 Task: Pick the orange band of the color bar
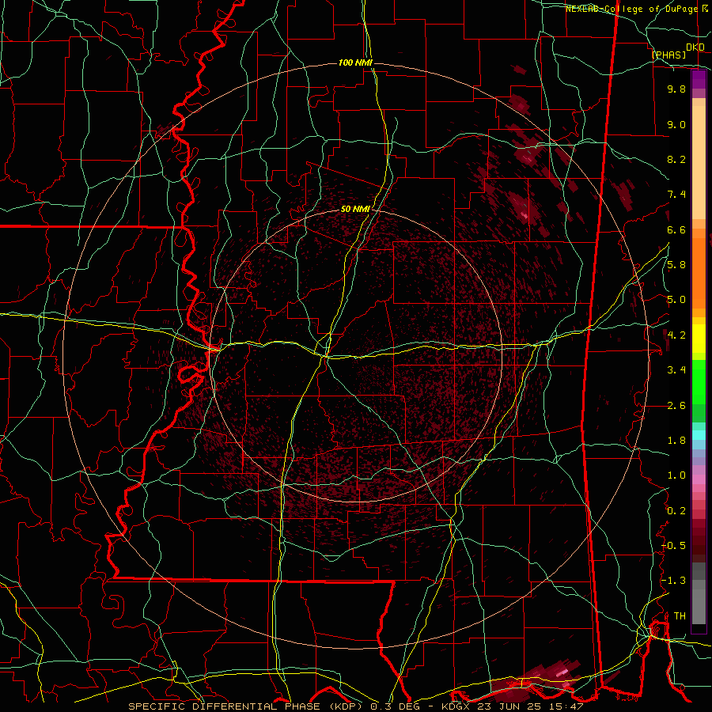pyautogui.click(x=699, y=272)
